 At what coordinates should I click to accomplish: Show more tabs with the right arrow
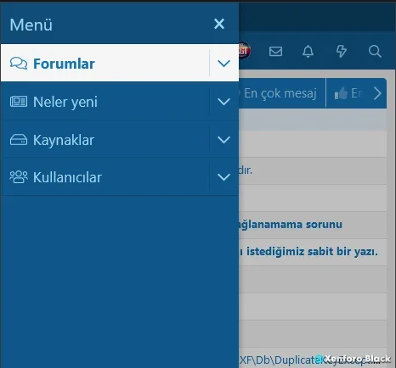tap(377, 93)
